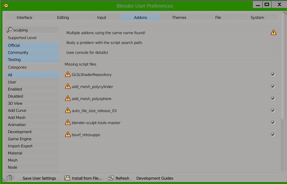Filter by Disabled addons category
Screen dimensions: 287x184
pos(32,96)
